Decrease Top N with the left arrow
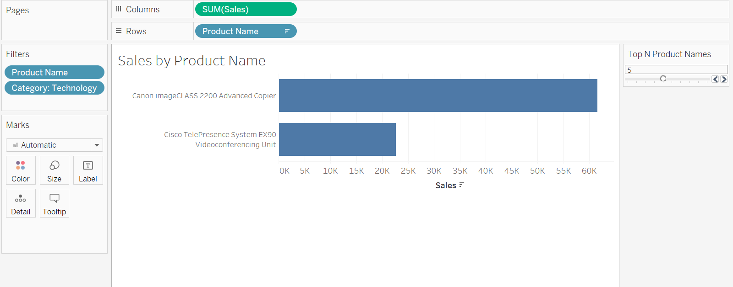 [715, 80]
